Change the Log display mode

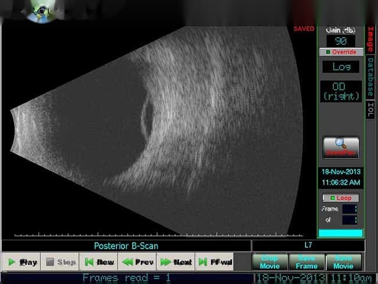341,67
